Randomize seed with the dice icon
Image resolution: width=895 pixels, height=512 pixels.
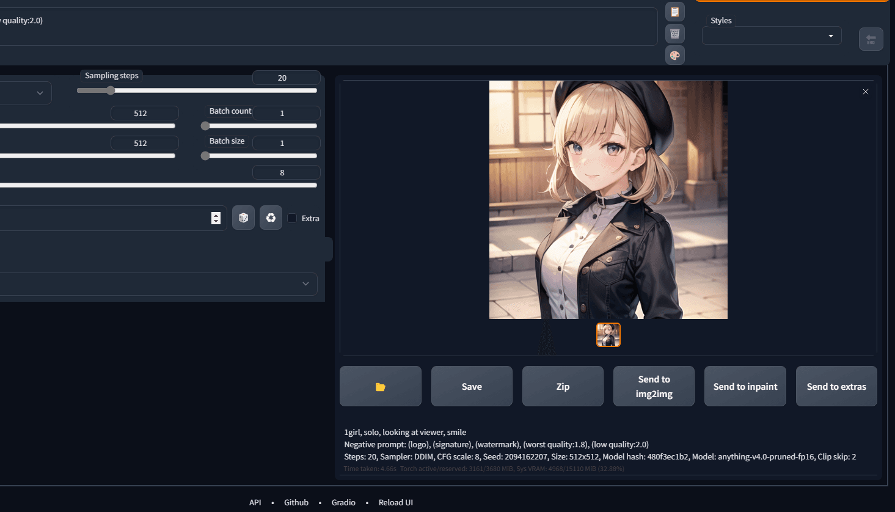tap(243, 218)
